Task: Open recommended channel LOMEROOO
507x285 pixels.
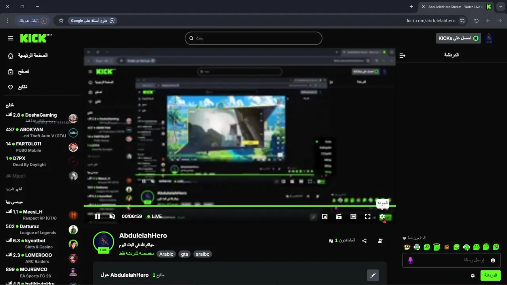Action: tap(42, 258)
